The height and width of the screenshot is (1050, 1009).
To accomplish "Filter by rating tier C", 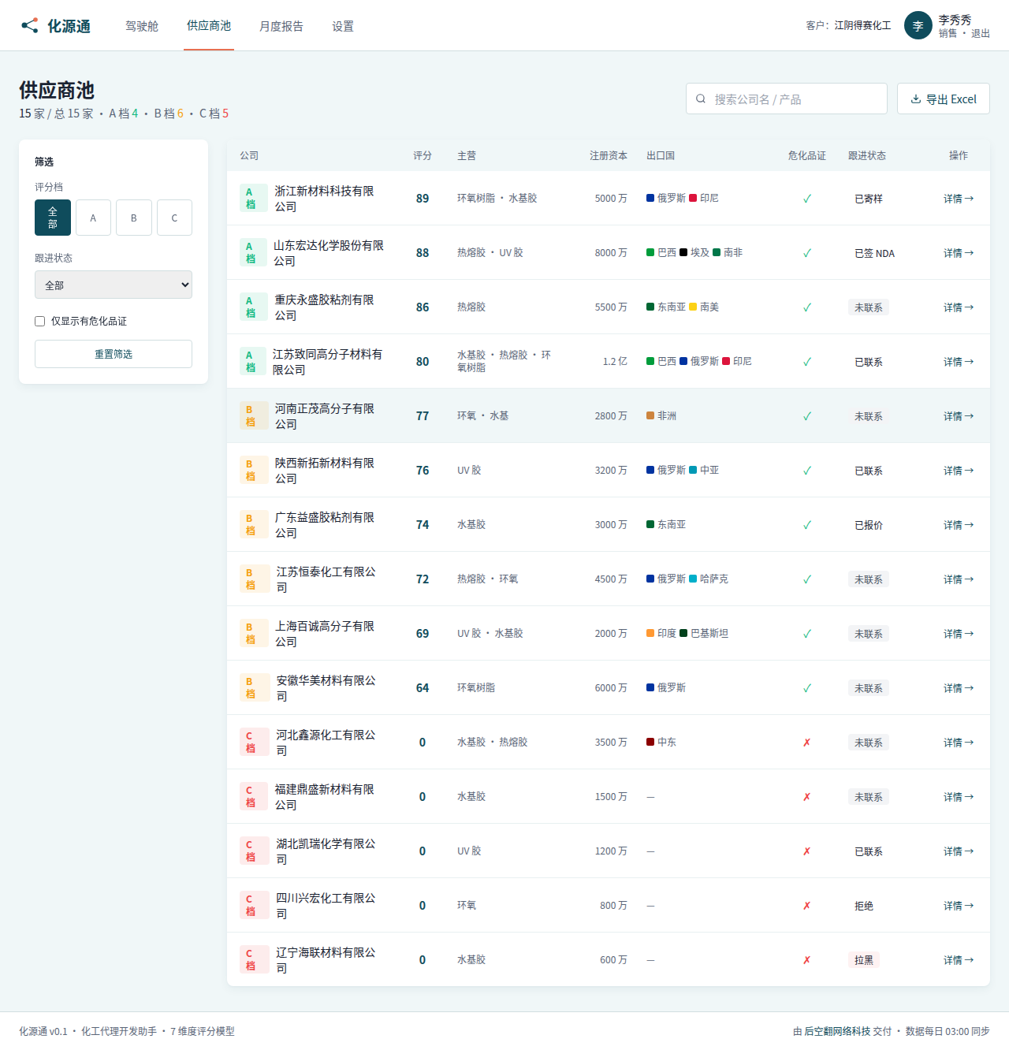I will 174,218.
